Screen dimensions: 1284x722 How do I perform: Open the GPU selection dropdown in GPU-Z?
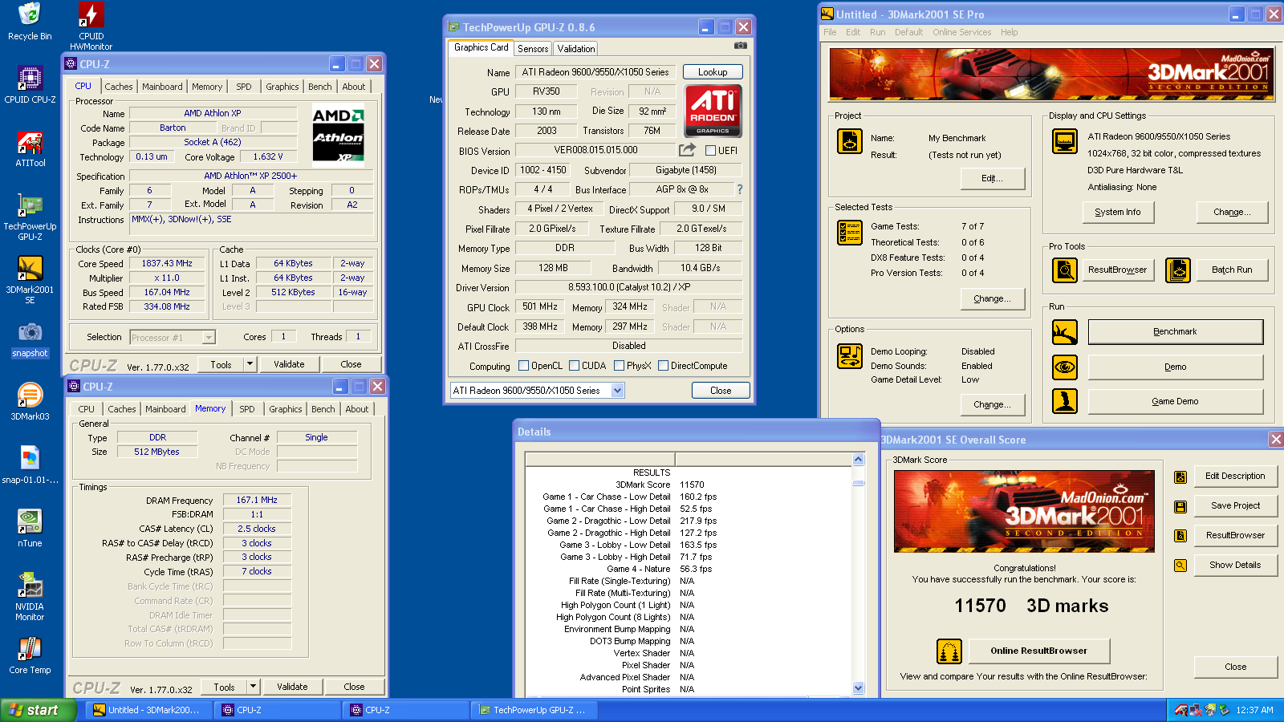pos(618,391)
